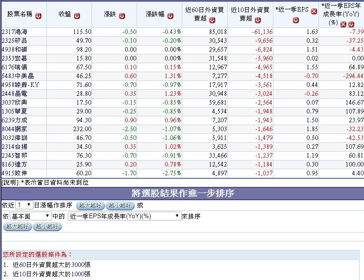Sort by 收盤 using its red arrow icon

tap(77, 16)
